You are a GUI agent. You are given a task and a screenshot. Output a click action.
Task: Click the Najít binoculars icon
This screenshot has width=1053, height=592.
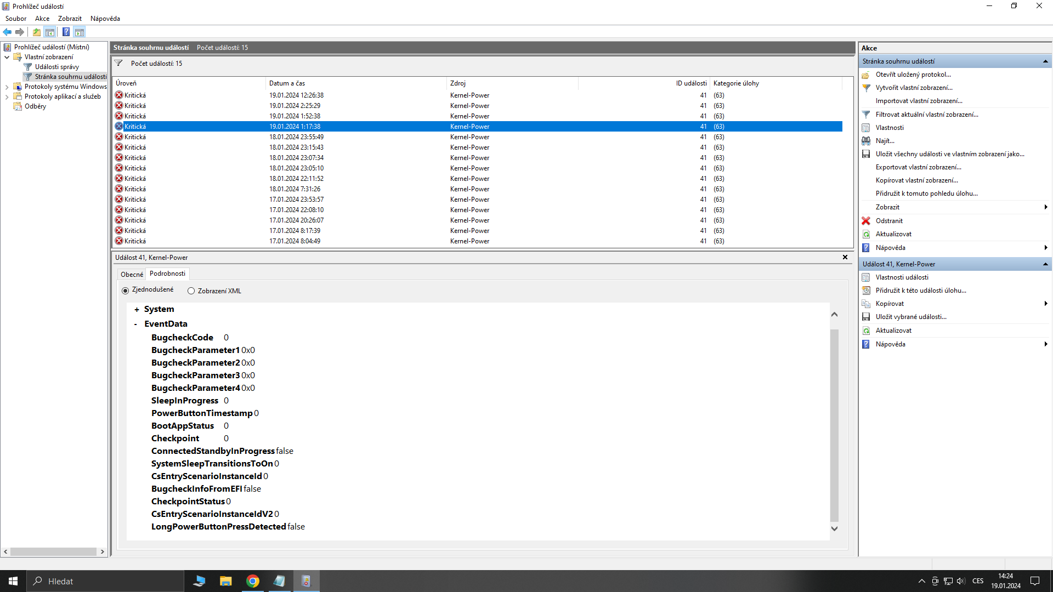pyautogui.click(x=866, y=141)
